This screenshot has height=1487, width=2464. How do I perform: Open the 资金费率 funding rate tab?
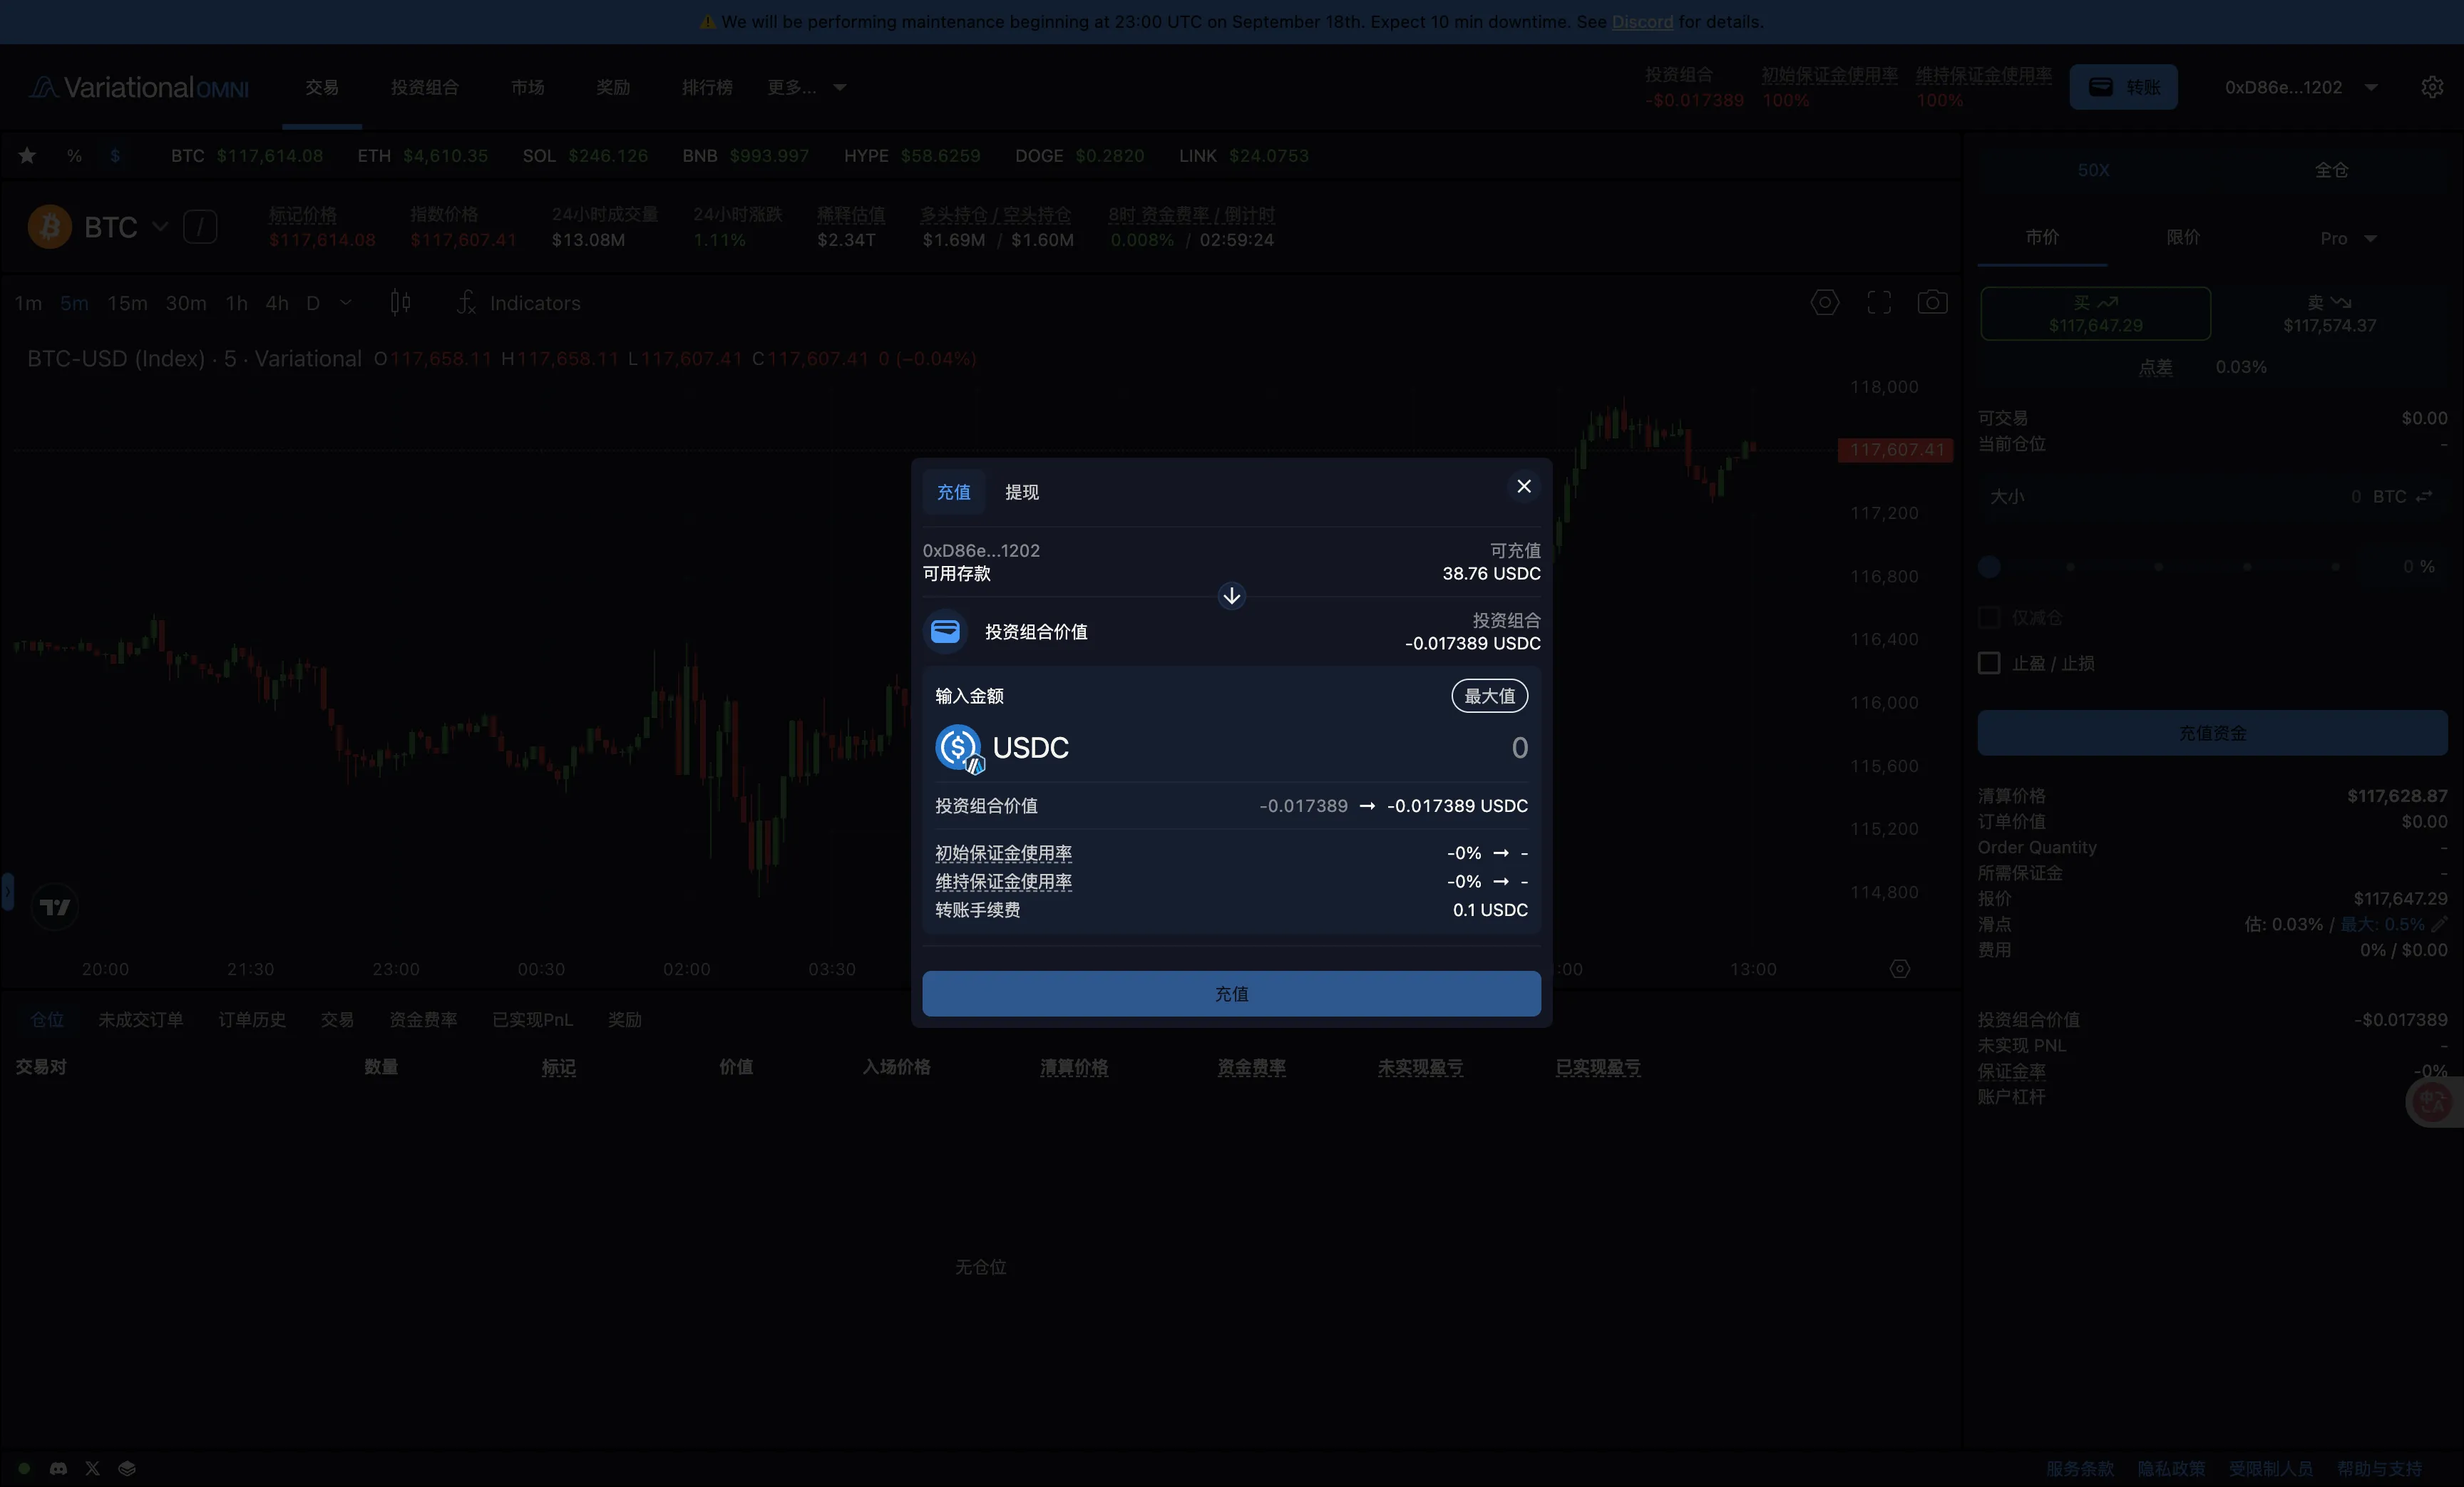coord(423,1019)
